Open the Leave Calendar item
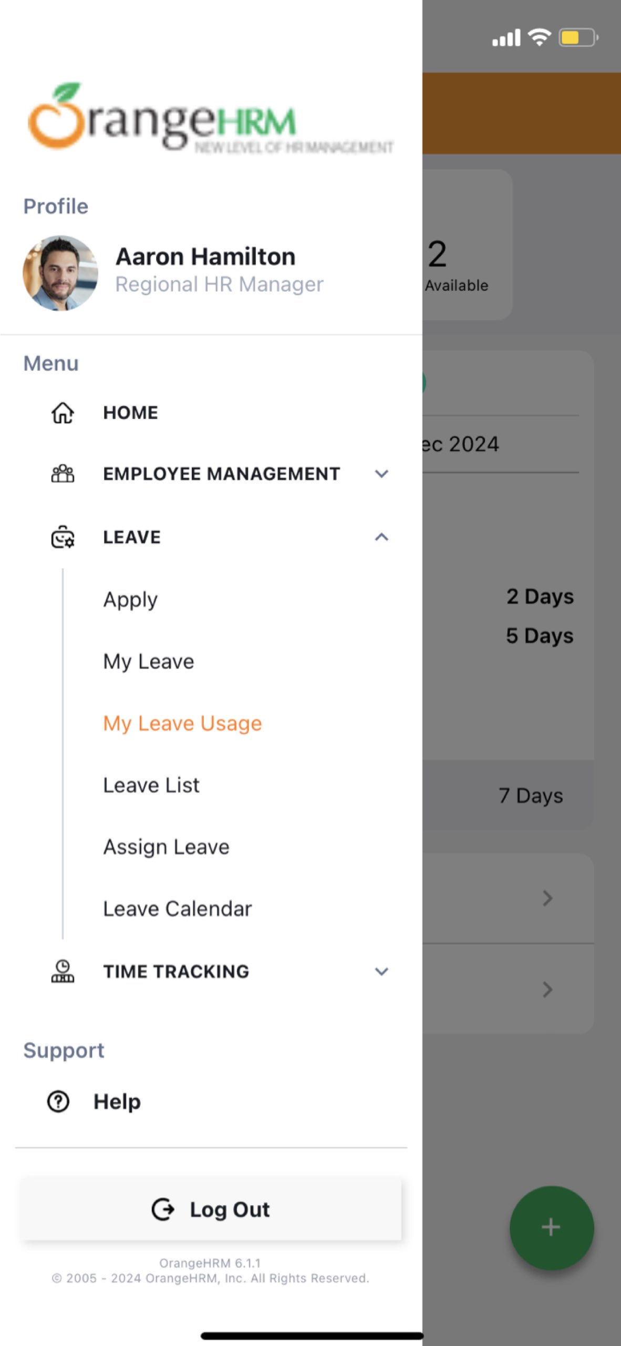The image size is (621, 1346). click(x=178, y=909)
